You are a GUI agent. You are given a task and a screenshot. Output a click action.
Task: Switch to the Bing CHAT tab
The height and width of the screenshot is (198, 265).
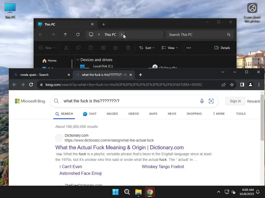[x=90, y=114]
